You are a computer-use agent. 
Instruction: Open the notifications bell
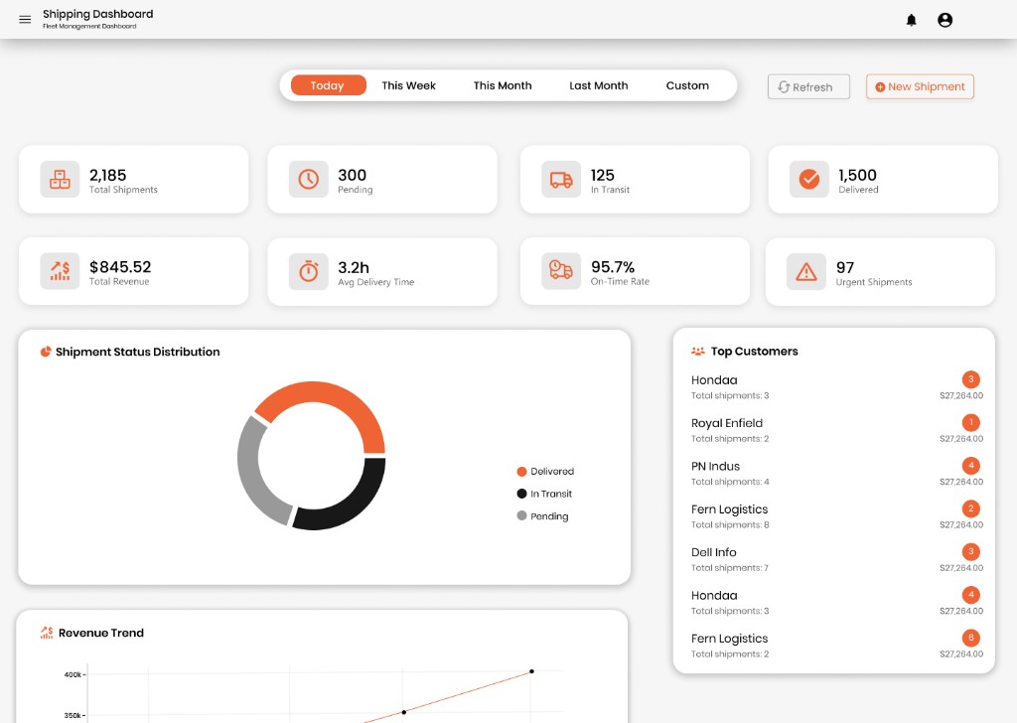pyautogui.click(x=912, y=20)
